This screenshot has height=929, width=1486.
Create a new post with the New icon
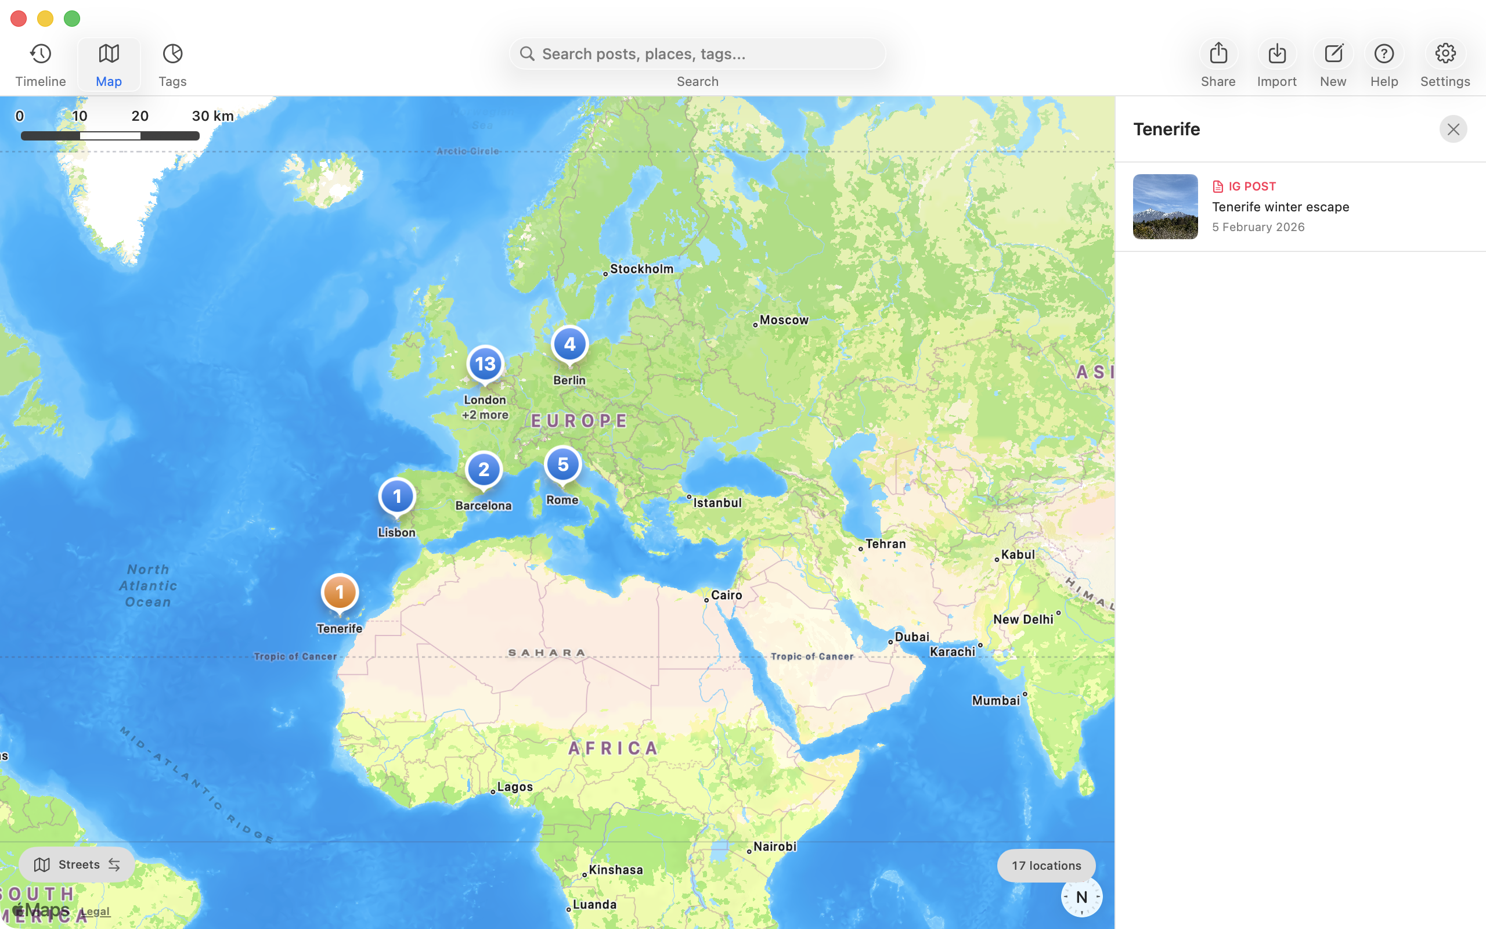tap(1333, 54)
